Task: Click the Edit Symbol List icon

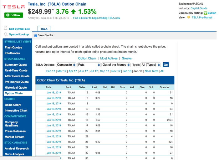Action: click(6, 28)
